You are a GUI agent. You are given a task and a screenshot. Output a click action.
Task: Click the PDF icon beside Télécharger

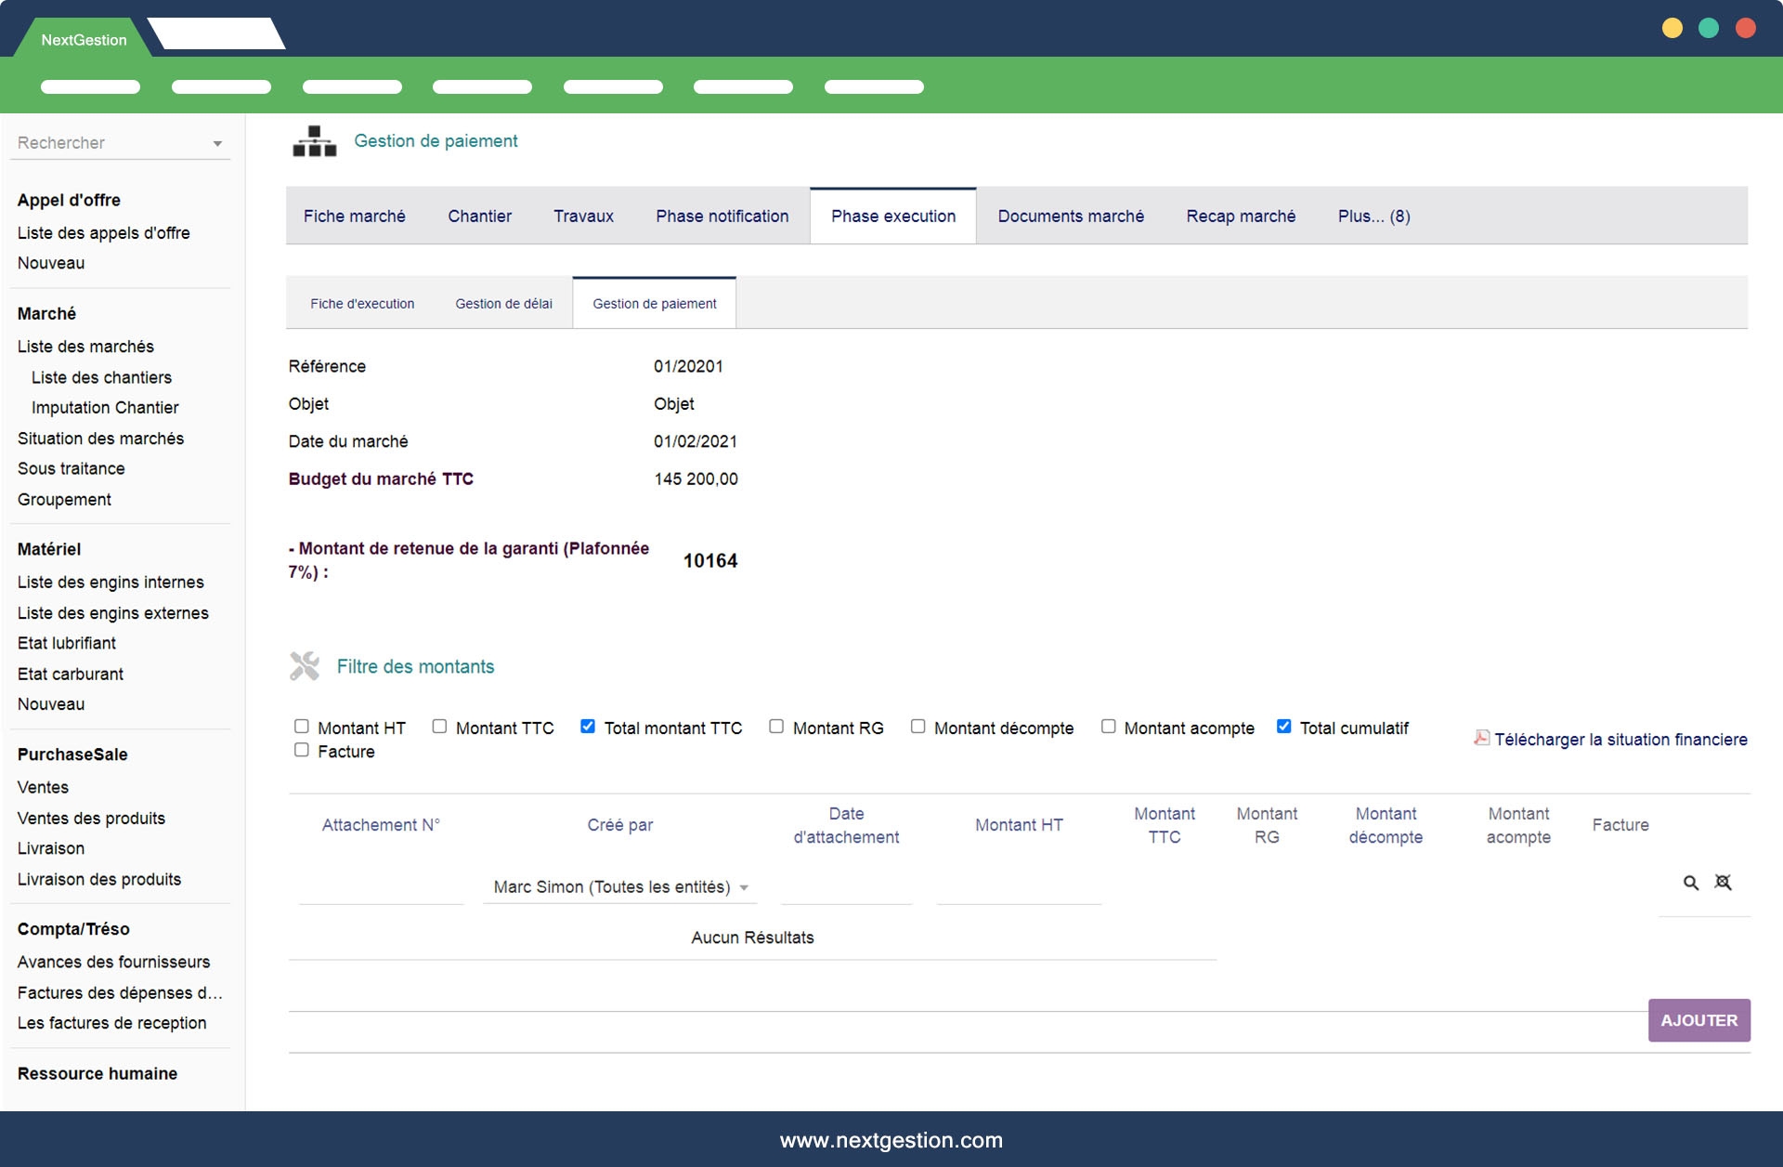click(1481, 738)
